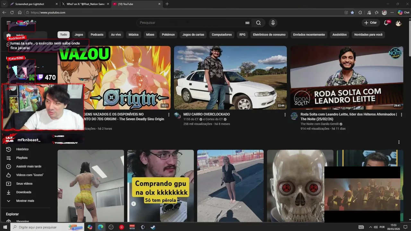Click the YouTube search magnifier button
Viewport: 411px width, 231px height.
tap(258, 23)
